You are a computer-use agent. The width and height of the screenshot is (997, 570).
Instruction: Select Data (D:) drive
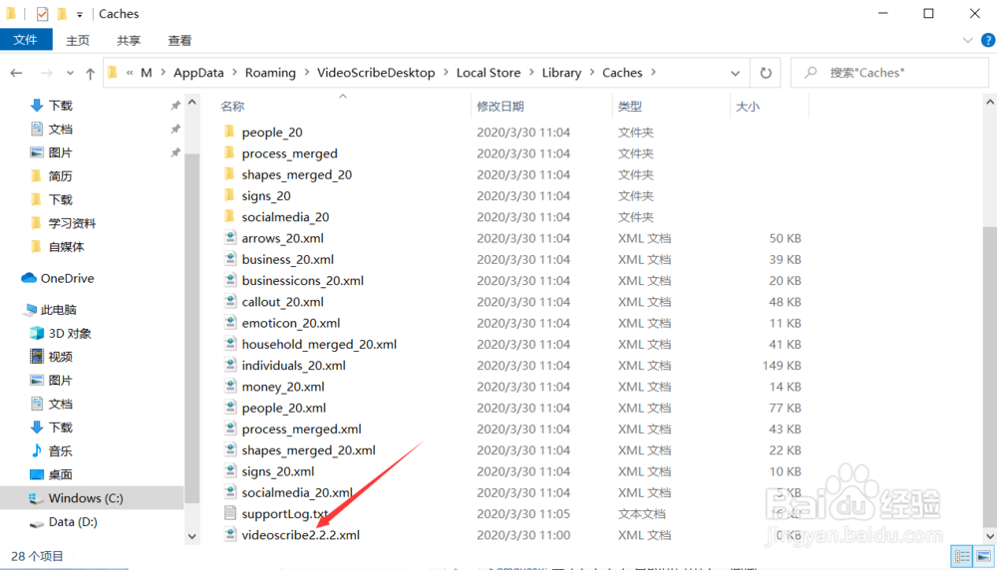[x=73, y=522]
